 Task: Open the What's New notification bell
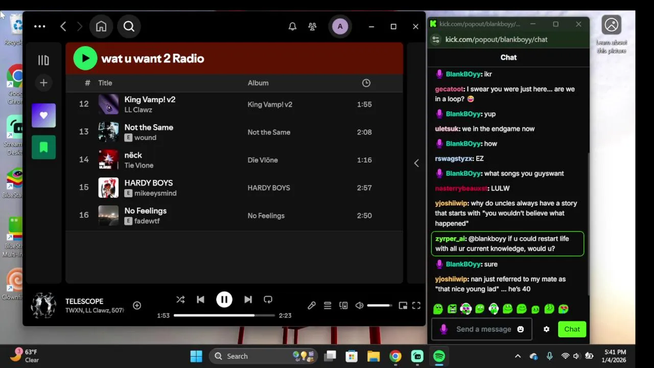click(292, 27)
